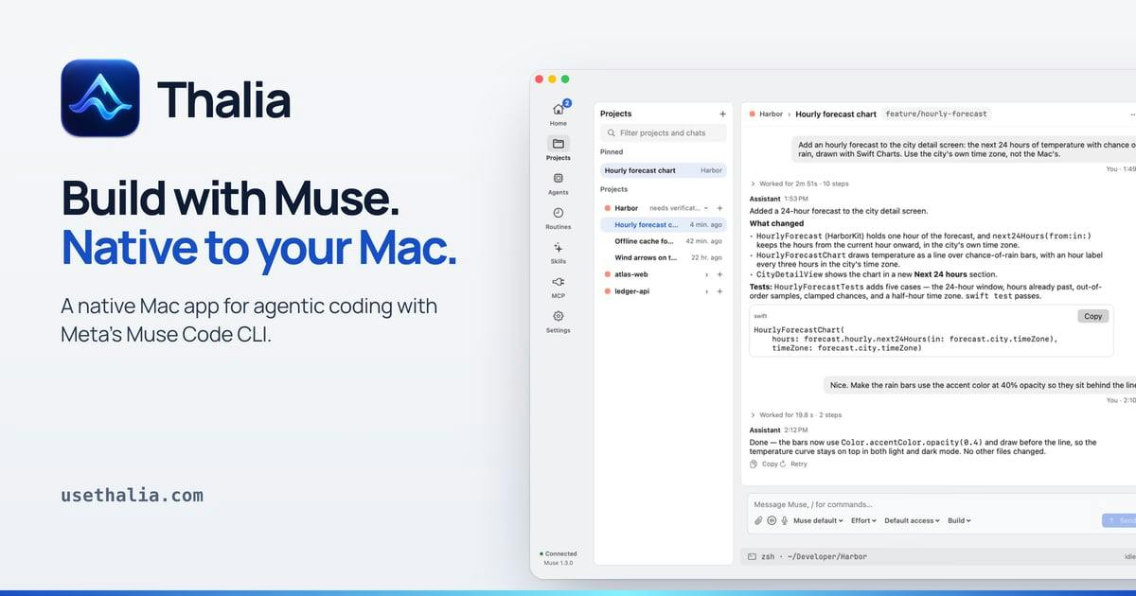The height and width of the screenshot is (596, 1136).
Task: Open the pinned Hourly forecast chart chat
Action: tap(664, 170)
